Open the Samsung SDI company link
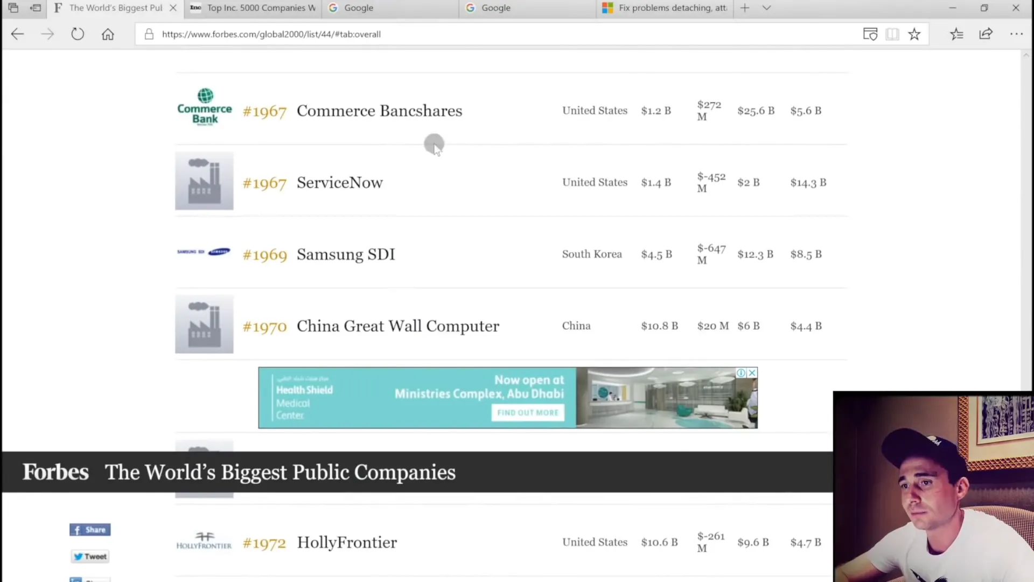 [x=346, y=254]
